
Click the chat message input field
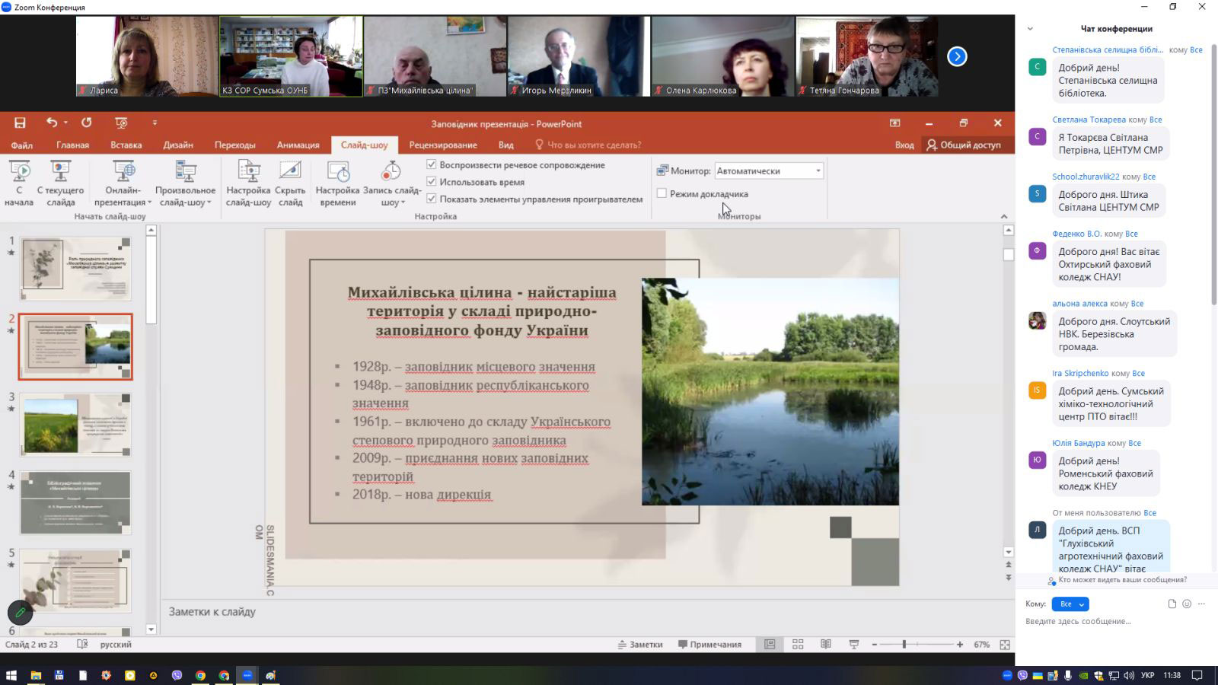1115,622
